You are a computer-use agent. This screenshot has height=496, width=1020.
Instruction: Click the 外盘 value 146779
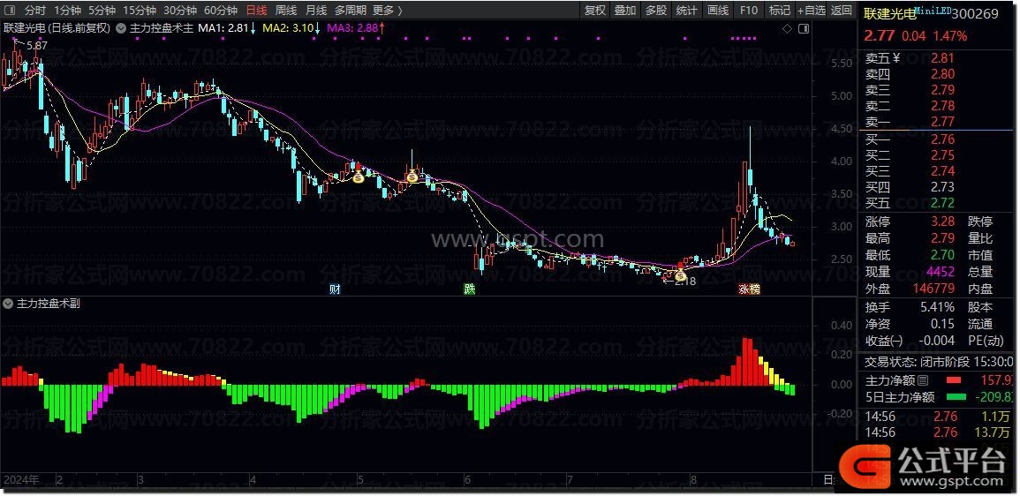tap(933, 289)
